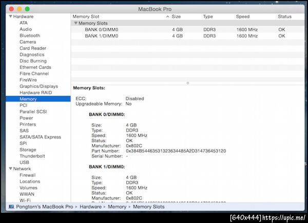
Task: Click the MacBook Pro computer icon in path bar
Action: (11, 207)
